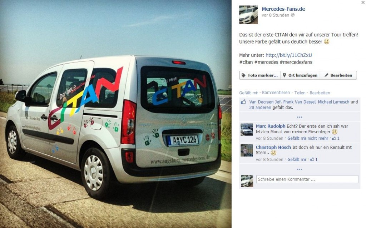Expand earlier comments via upper dots
The width and height of the screenshot is (366, 228).
click(300, 117)
